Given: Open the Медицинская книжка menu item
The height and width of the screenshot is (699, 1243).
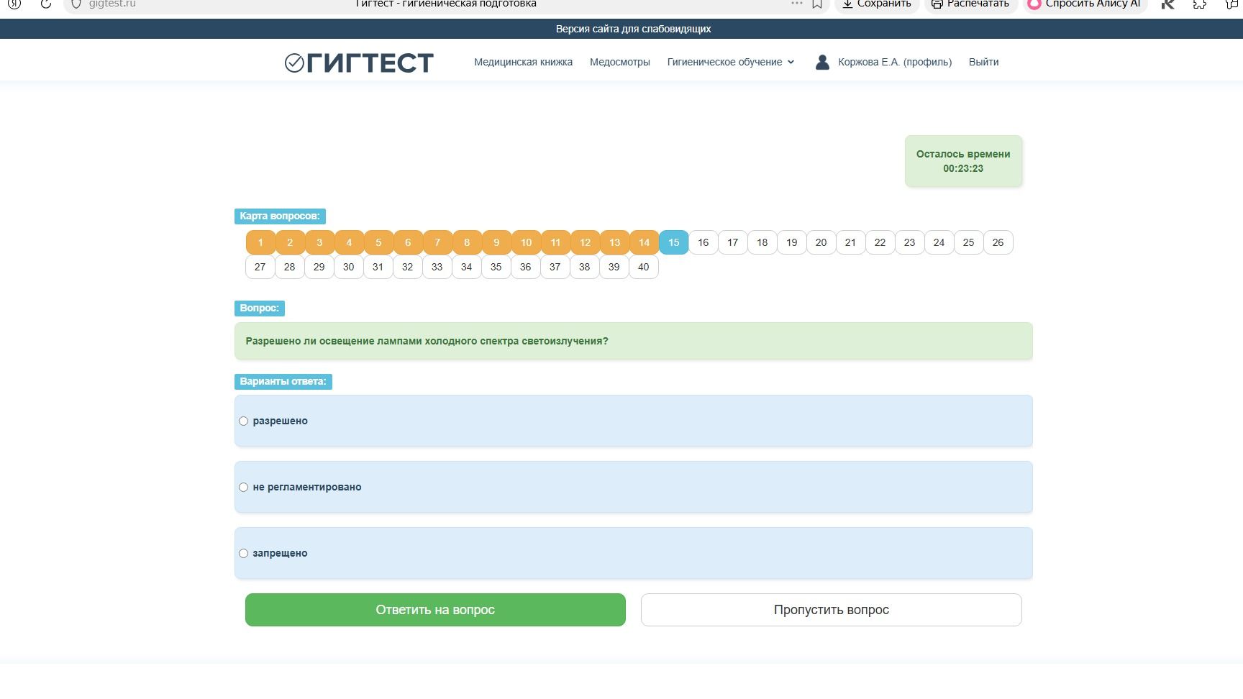Looking at the screenshot, I should (523, 63).
